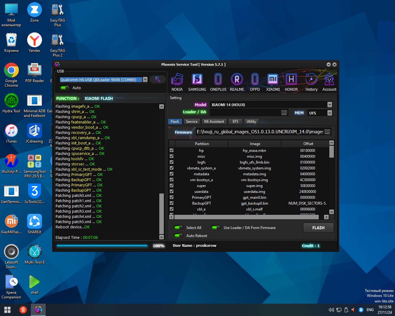Viewport: 395px width, 316px height.
Task: Uncheck the userdata partition checkbox
Action: pyautogui.click(x=172, y=191)
